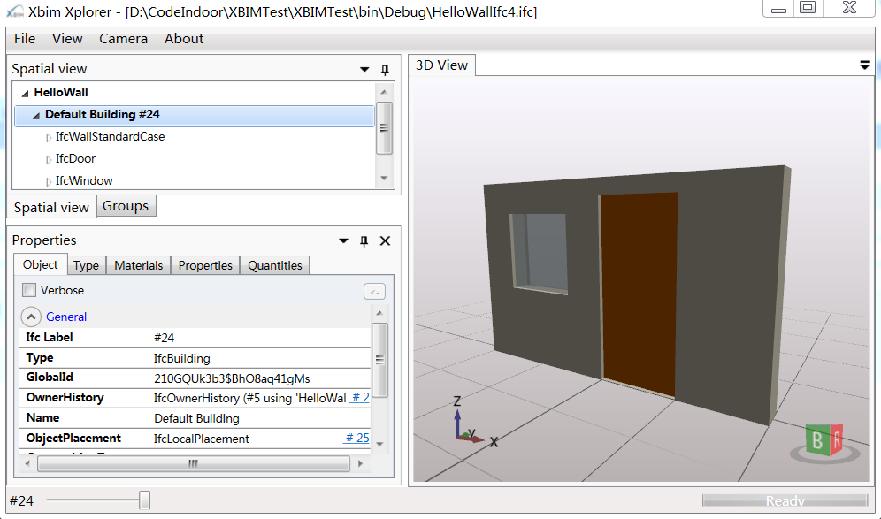Select the Object tab
The height and width of the screenshot is (519, 881).
[x=41, y=264]
